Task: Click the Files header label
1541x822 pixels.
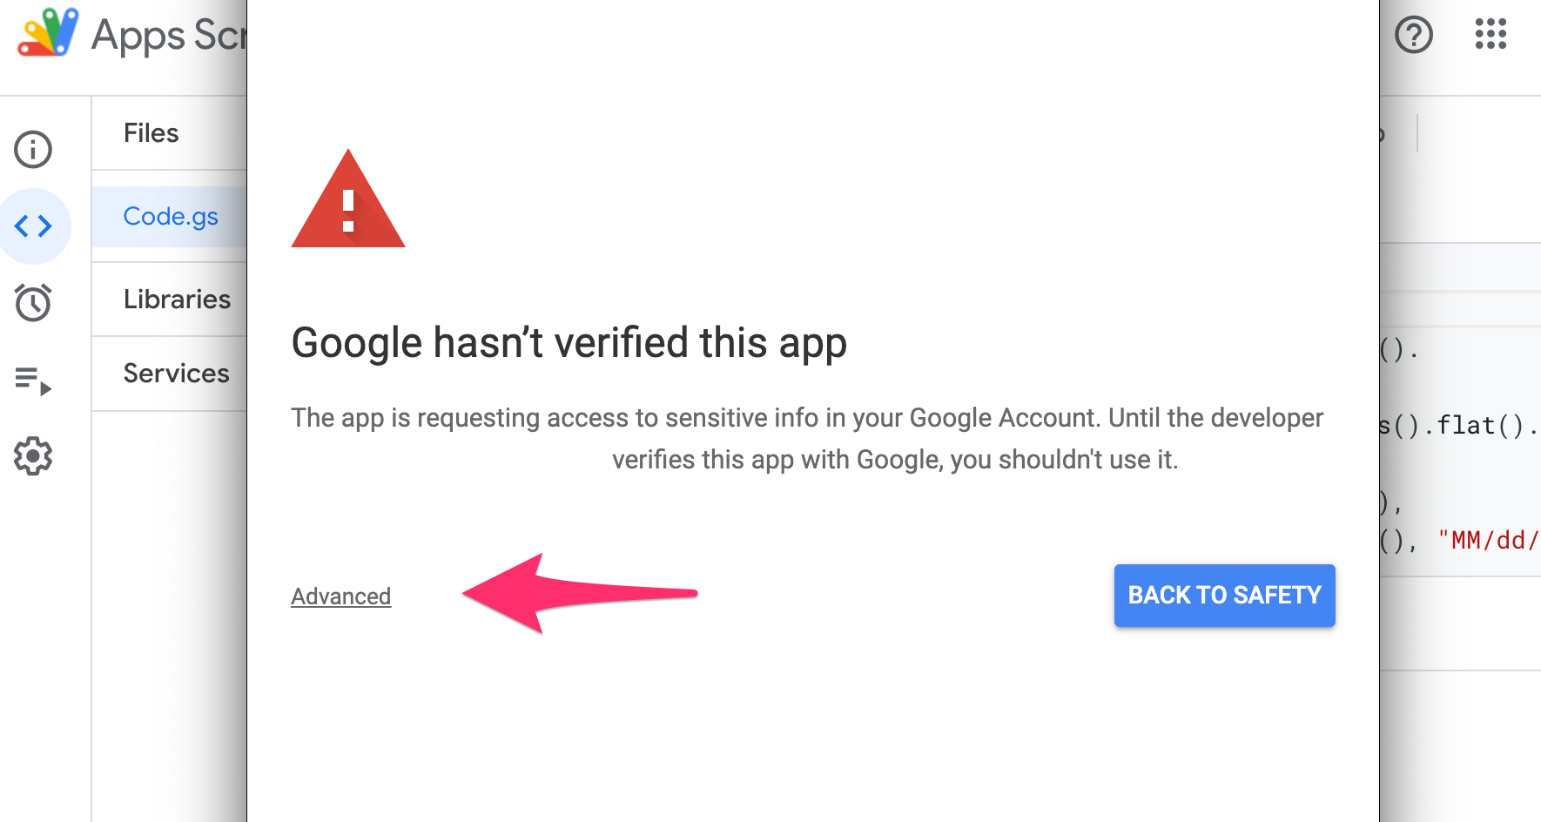Action: [151, 132]
